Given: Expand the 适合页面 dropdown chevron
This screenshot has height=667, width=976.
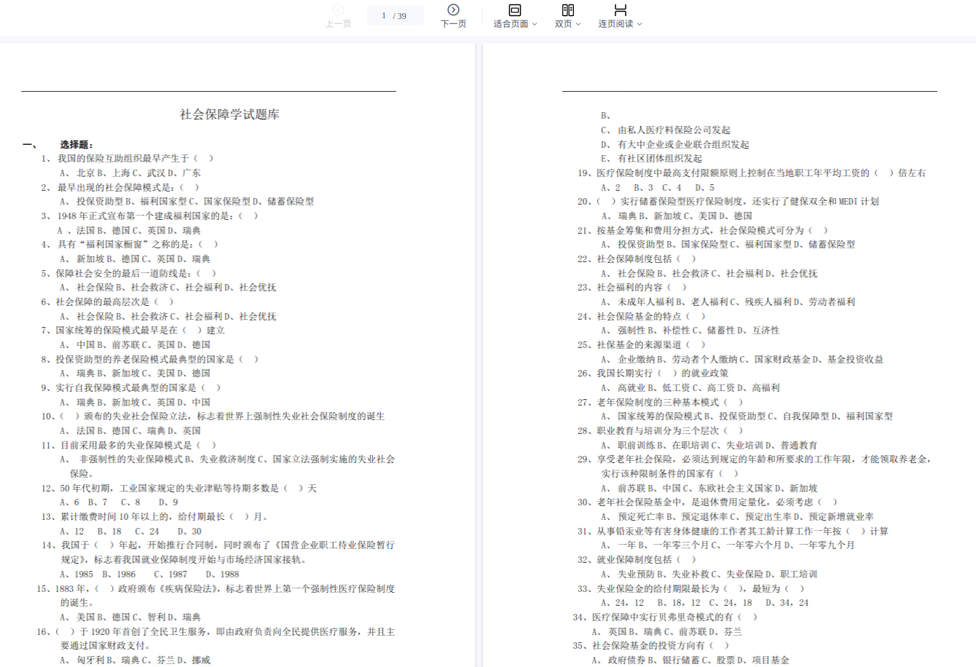Looking at the screenshot, I should click(x=535, y=24).
